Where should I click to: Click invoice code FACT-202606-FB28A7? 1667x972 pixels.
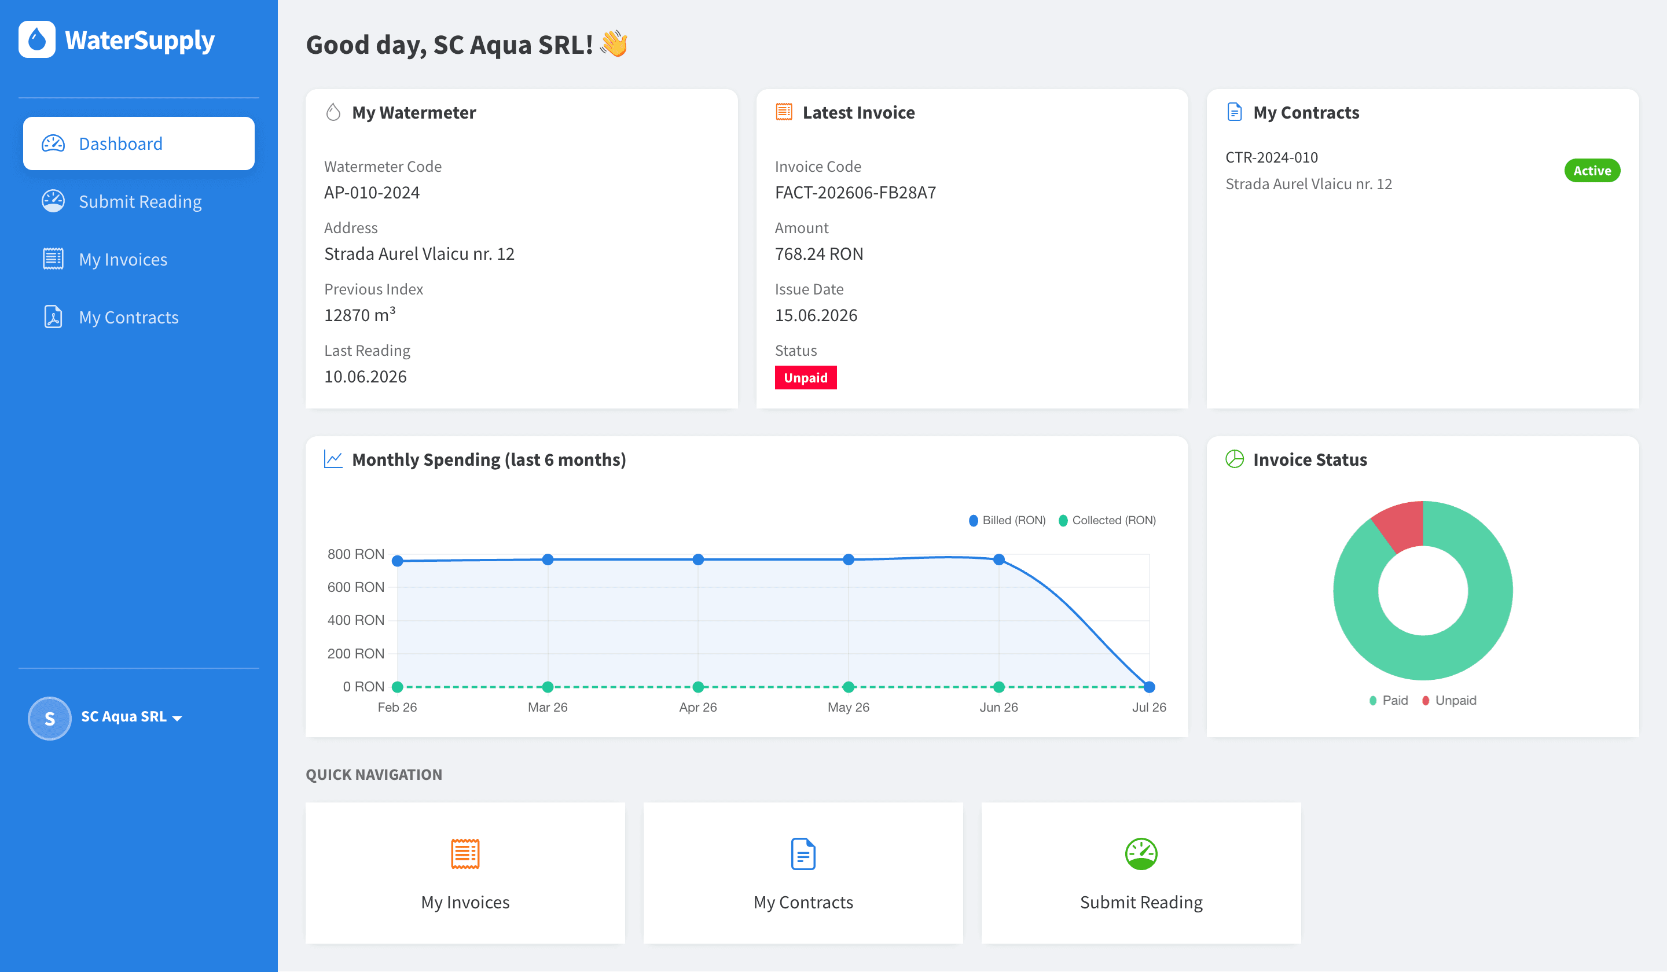(x=855, y=193)
